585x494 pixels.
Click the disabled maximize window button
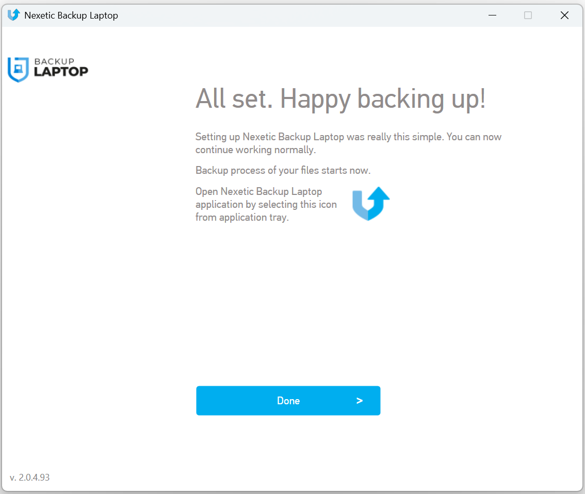tap(528, 15)
